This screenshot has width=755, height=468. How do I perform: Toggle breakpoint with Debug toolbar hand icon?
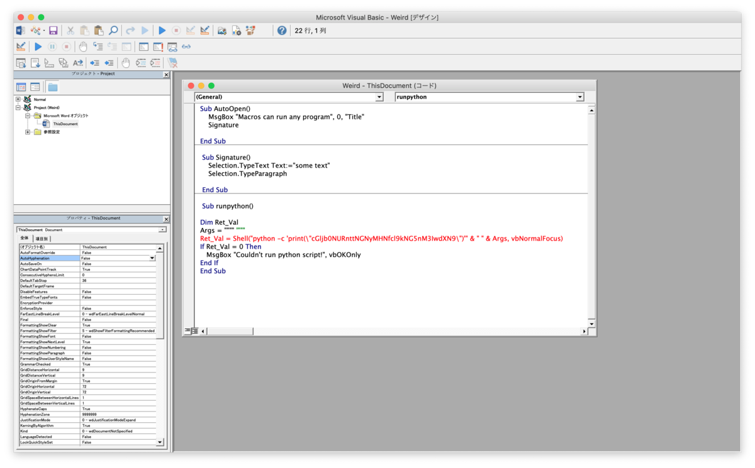pyautogui.click(x=83, y=46)
